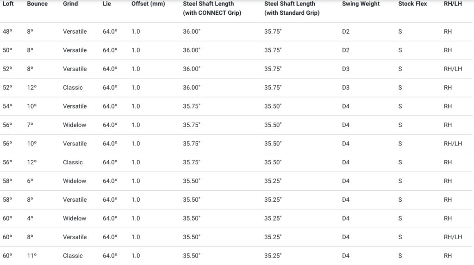Select Steel Shaft Length with Standard Grip header
The image size is (474, 265).
[x=292, y=8]
